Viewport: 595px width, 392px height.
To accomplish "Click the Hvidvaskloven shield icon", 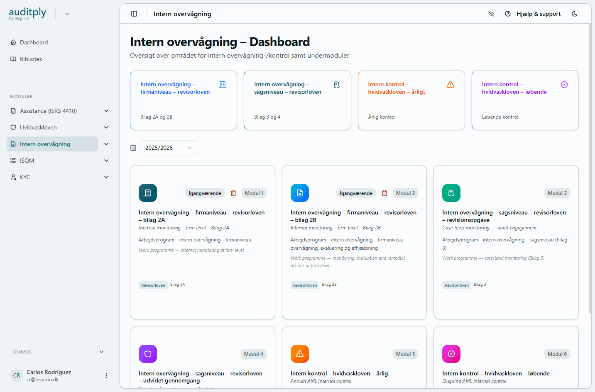I will click(x=13, y=127).
